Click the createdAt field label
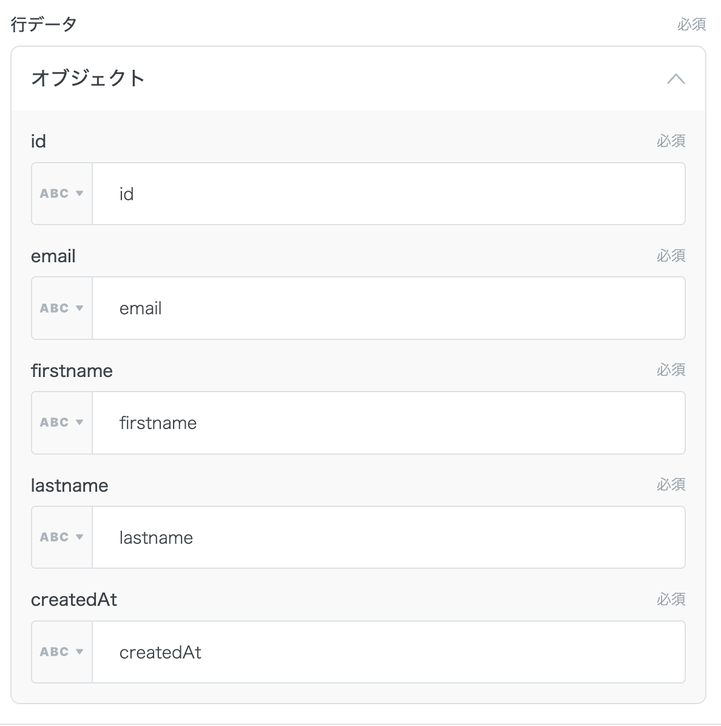This screenshot has width=721, height=726. pyautogui.click(x=74, y=600)
